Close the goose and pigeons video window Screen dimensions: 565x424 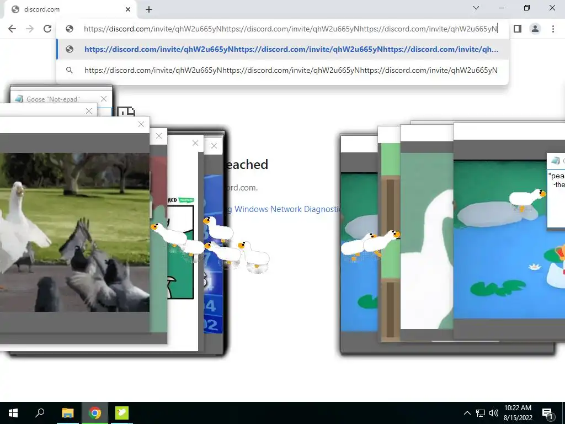pos(141,124)
